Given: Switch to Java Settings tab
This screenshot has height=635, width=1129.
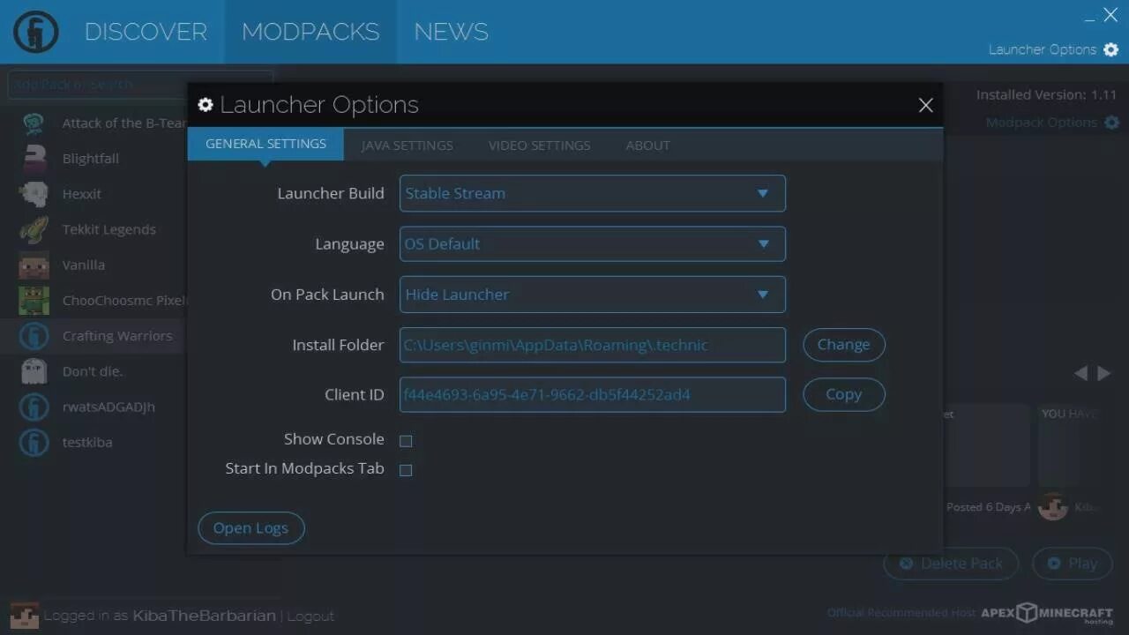Looking at the screenshot, I should pos(407,146).
